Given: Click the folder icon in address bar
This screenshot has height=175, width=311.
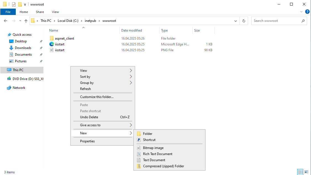Looking at the screenshot, I should point(33,21).
